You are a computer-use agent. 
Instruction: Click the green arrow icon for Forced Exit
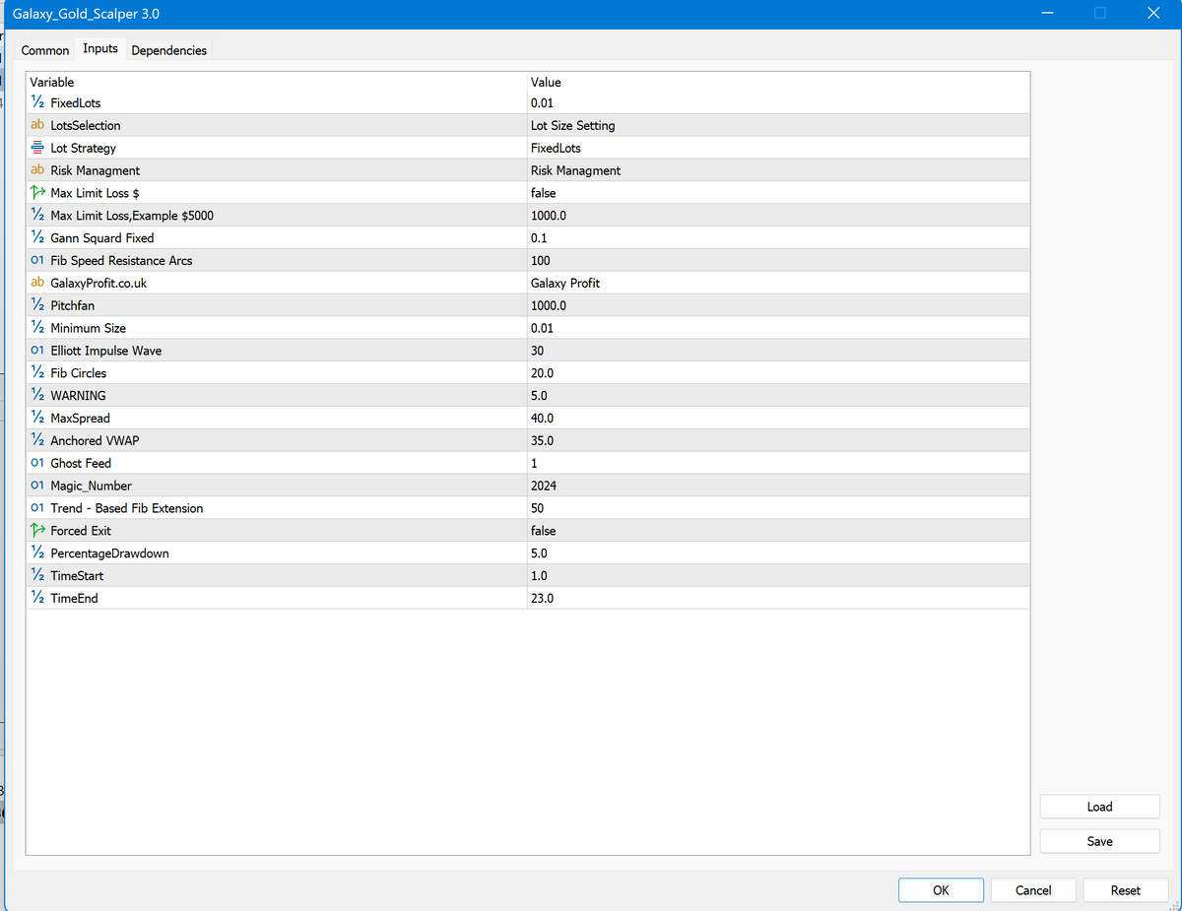37,531
